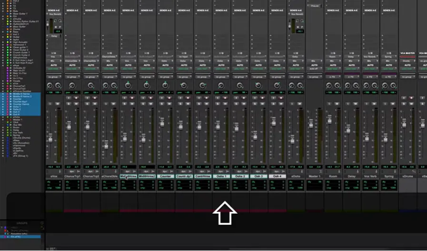This screenshot has height=251, width=427.
Task: Toggle input monitoring on Mid8Hrms2 channel
Action: (x=143, y=98)
